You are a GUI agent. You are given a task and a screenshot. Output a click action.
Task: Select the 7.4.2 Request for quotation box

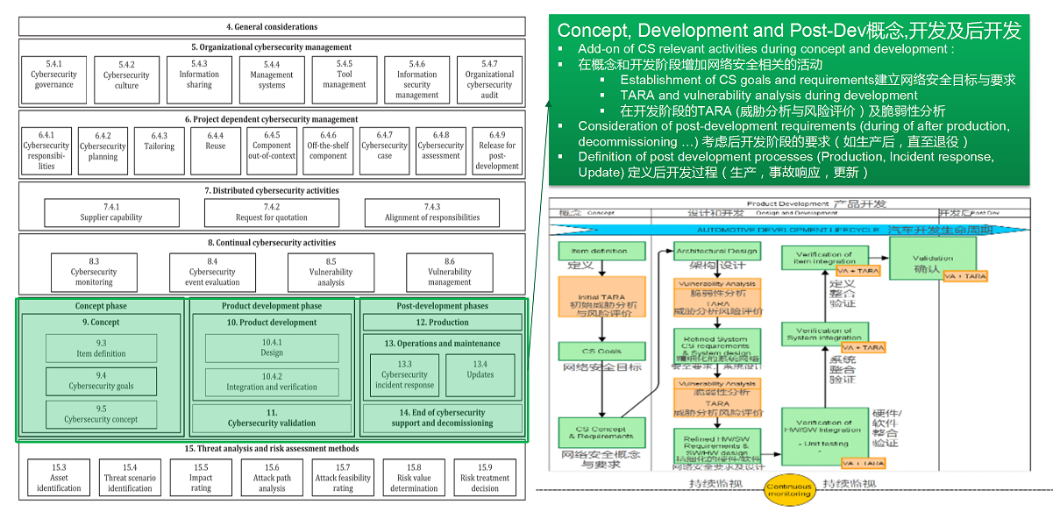pyautogui.click(x=272, y=212)
